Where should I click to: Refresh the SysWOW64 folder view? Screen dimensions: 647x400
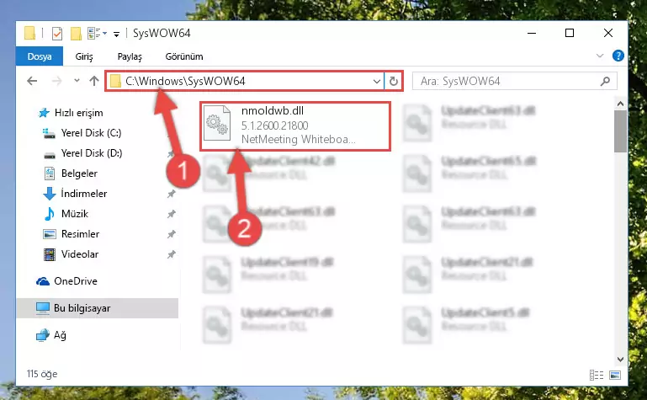click(x=393, y=82)
